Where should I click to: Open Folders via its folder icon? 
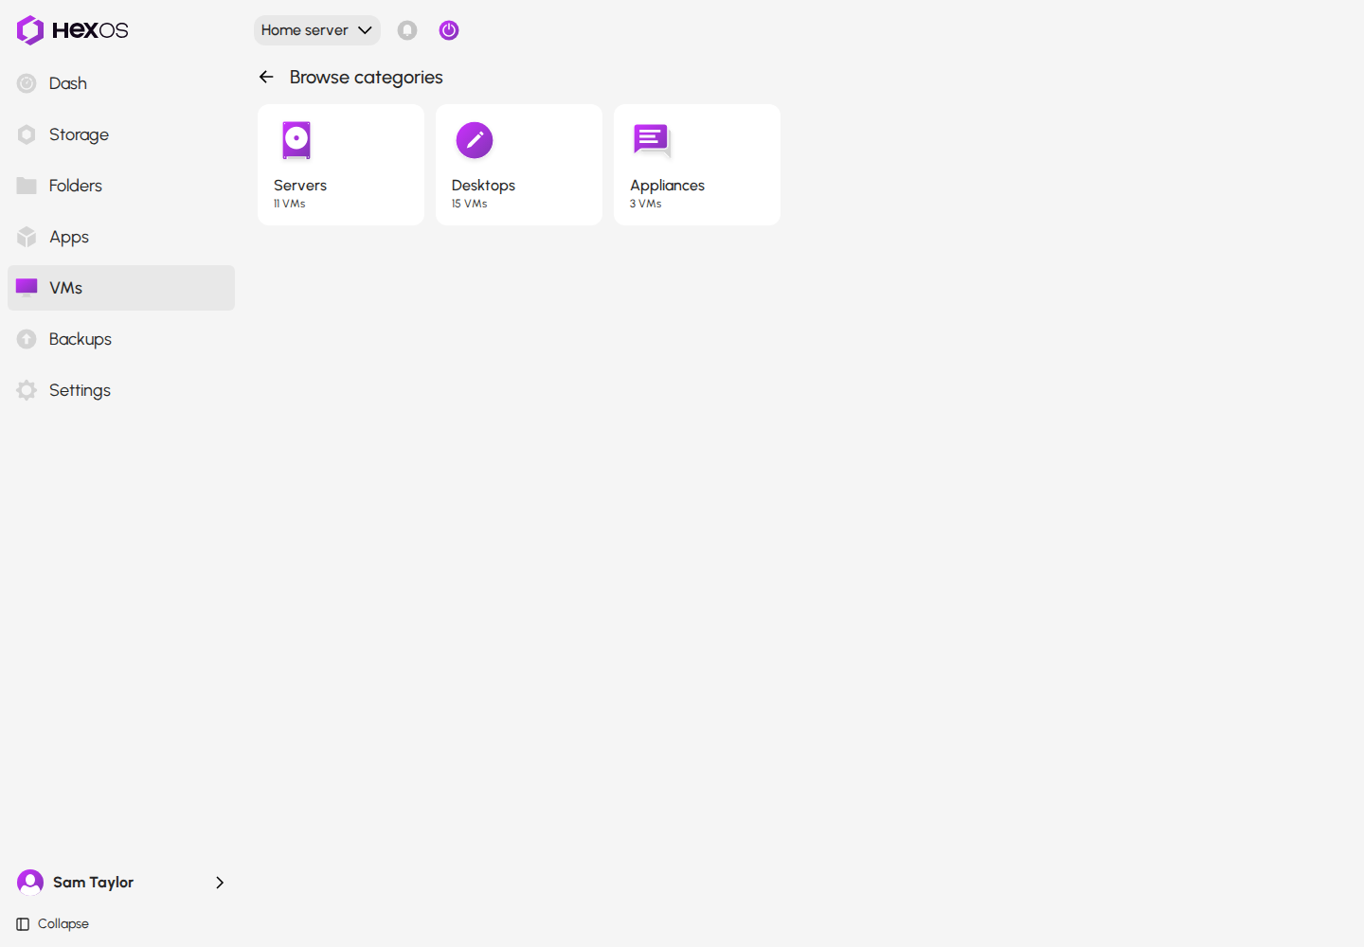[27, 186]
